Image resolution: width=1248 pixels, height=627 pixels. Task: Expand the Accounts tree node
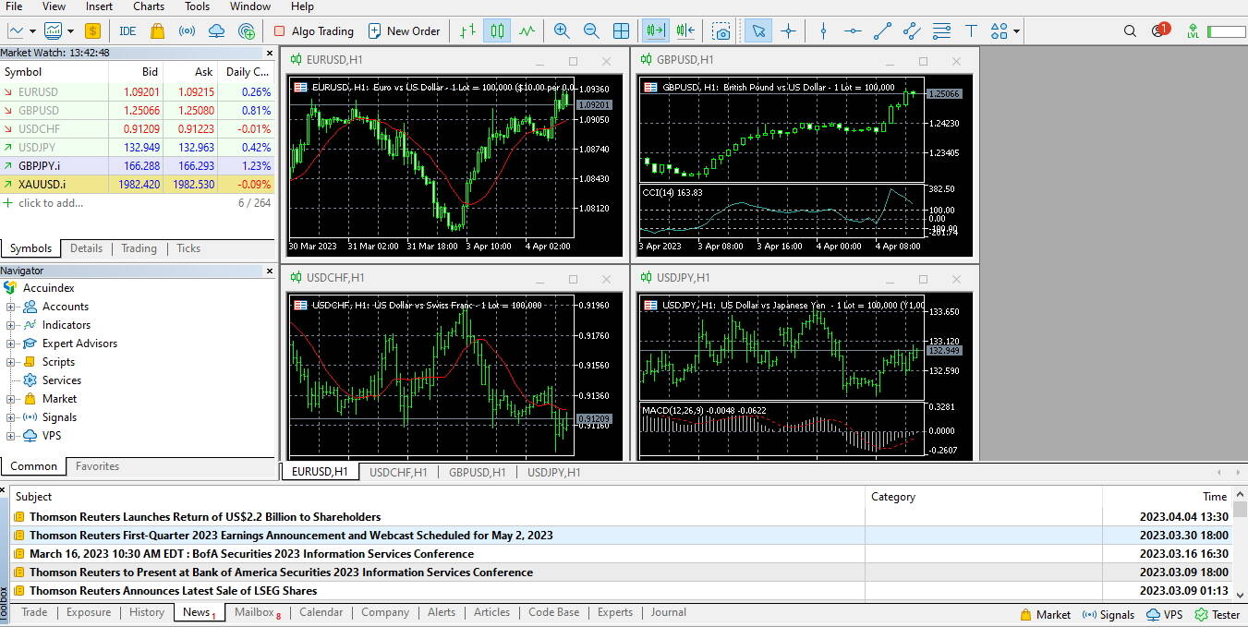click(x=11, y=307)
